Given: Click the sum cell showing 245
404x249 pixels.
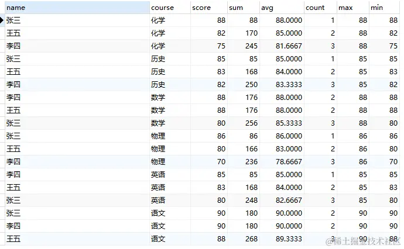Looking at the screenshot, I should coord(243,46).
